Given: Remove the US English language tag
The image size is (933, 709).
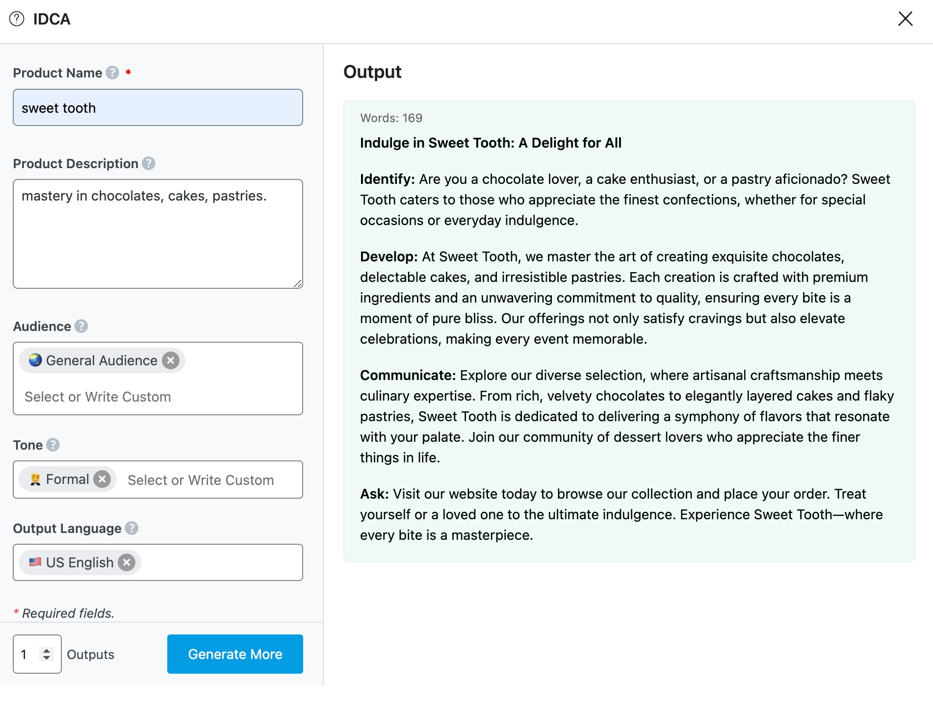Looking at the screenshot, I should coord(127,562).
